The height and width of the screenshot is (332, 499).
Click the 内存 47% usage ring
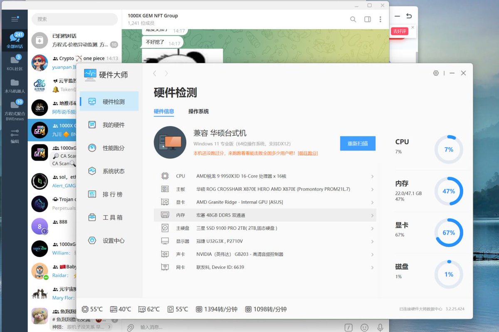click(x=449, y=191)
